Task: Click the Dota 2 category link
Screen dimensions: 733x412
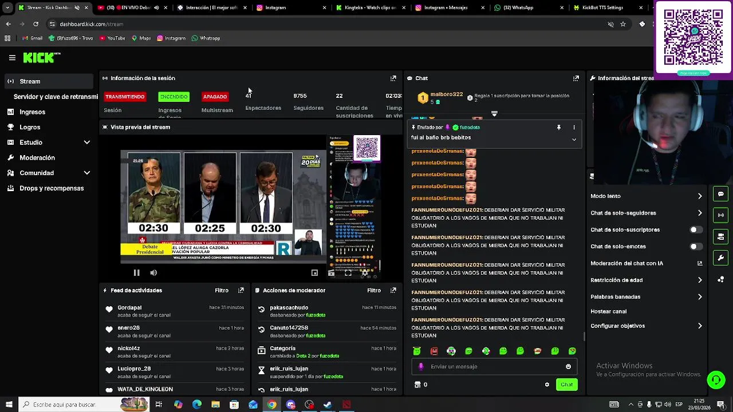Action: [x=303, y=356]
